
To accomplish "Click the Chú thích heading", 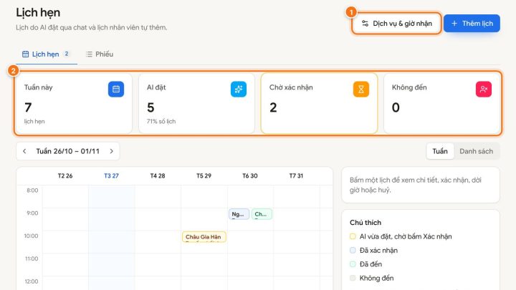I will [365, 223].
